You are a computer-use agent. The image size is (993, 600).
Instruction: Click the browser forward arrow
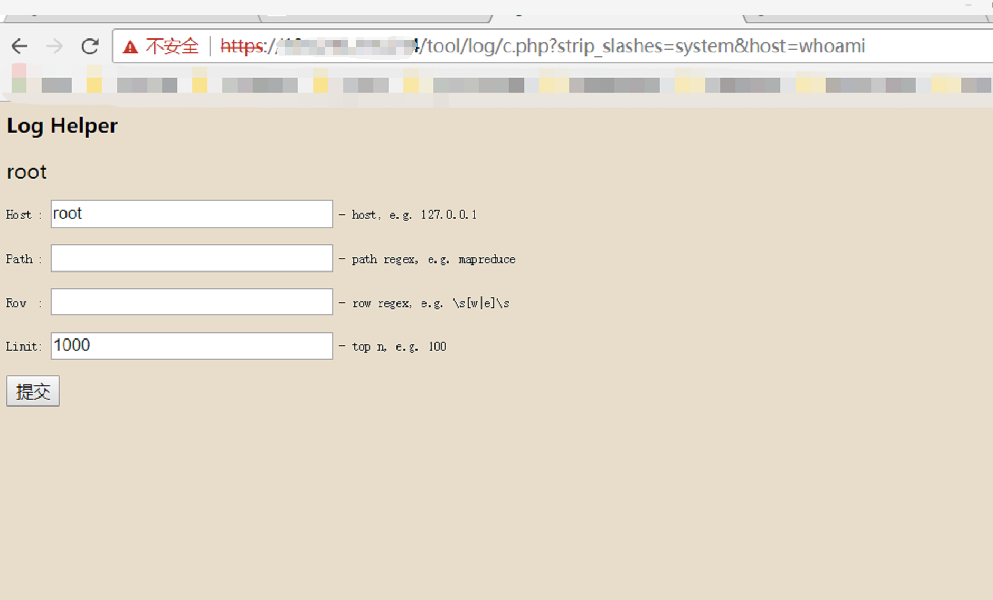click(x=54, y=46)
